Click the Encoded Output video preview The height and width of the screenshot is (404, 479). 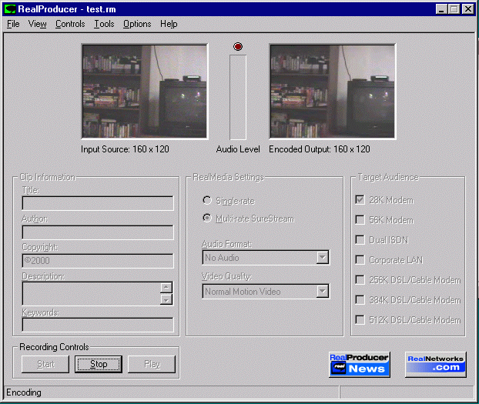click(x=333, y=92)
